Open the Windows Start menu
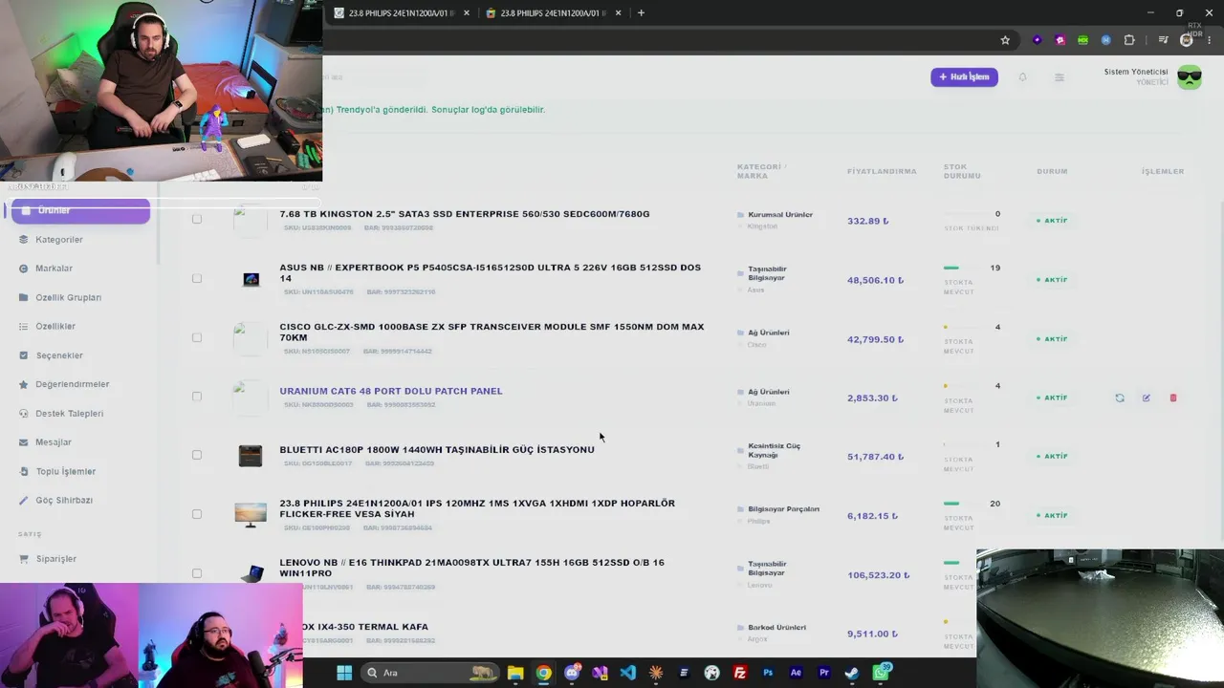The width and height of the screenshot is (1224, 688). [344, 673]
